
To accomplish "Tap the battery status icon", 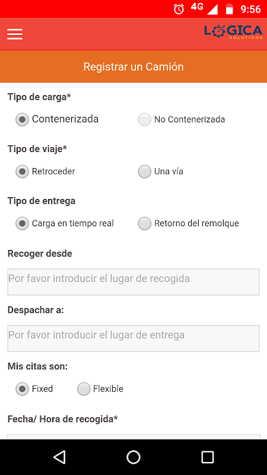I will (230, 9).
